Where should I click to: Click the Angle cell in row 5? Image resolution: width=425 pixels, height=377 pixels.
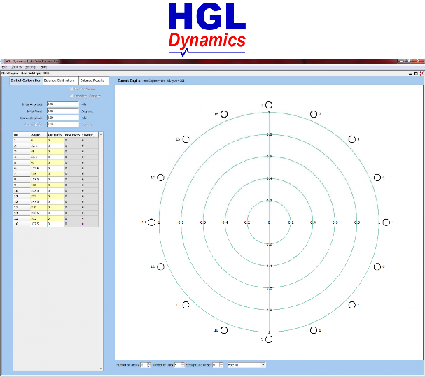pos(39,163)
